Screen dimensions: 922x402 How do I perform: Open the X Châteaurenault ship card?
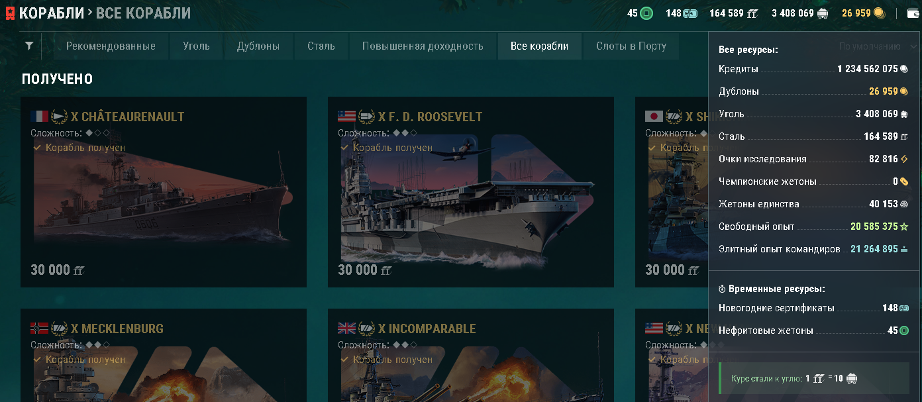click(164, 192)
